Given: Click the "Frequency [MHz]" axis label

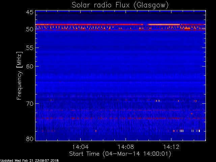Looking at the screenshot, I should click(19, 76).
